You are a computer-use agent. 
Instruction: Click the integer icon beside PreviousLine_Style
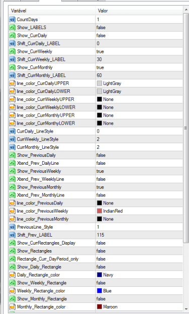pyautogui.click(x=12, y=227)
